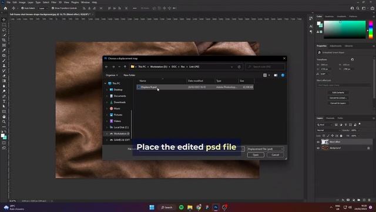
Task: Switch to the Swatches tab
Action: click(329, 16)
